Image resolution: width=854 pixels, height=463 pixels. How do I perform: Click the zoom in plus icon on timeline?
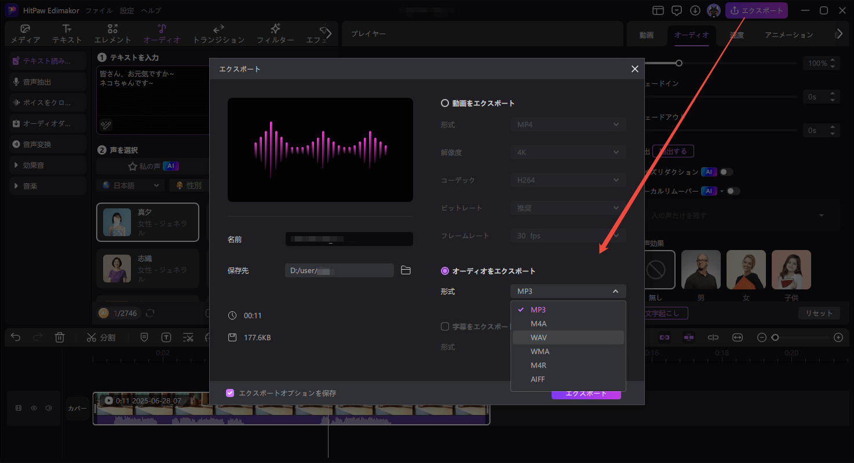[838, 337]
